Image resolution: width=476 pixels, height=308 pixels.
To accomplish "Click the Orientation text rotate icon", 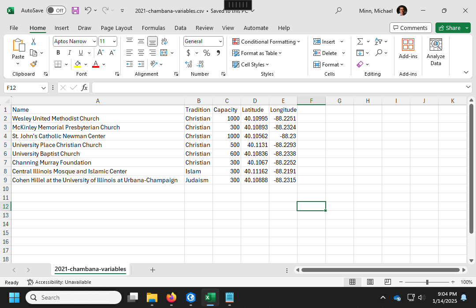I will [154, 64].
